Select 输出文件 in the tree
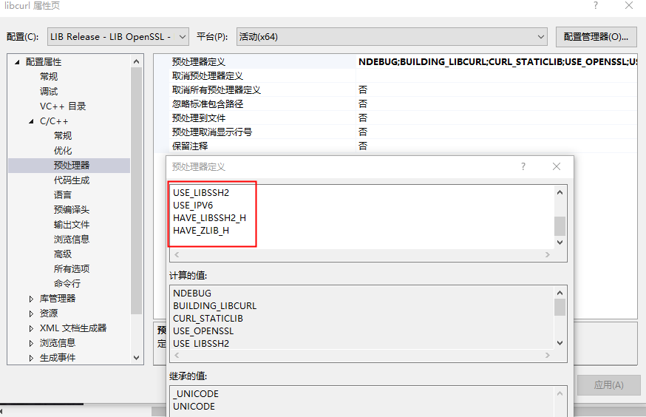646x417 pixels. tap(72, 225)
